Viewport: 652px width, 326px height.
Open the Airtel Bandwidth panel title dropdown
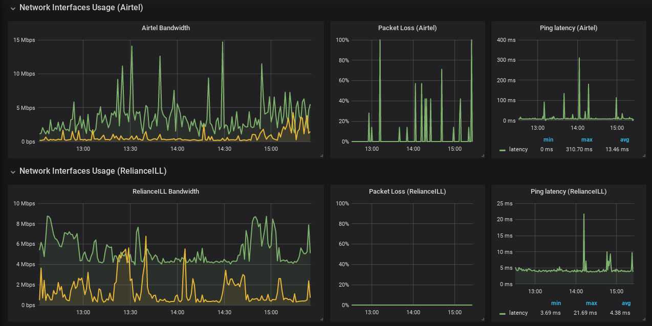[x=165, y=28]
